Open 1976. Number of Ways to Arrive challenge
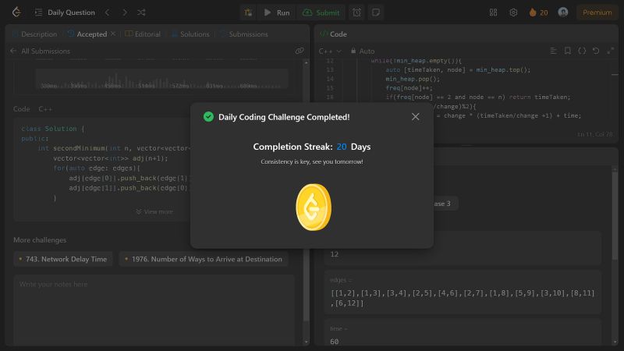The image size is (624, 351). (204, 259)
